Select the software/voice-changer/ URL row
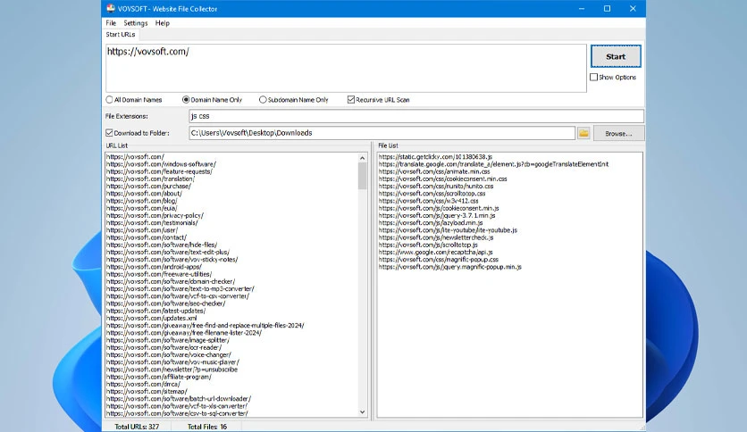Image resolution: width=747 pixels, height=432 pixels. [x=169, y=355]
